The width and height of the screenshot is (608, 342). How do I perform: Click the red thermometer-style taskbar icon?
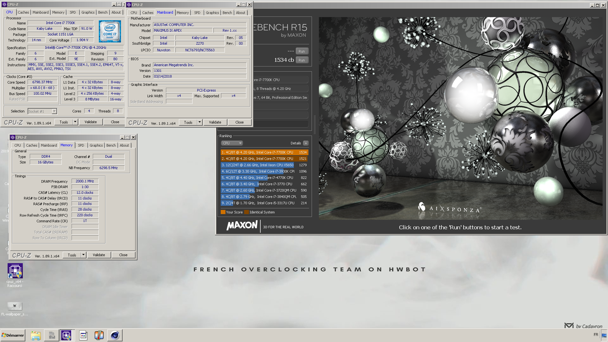[99, 335]
